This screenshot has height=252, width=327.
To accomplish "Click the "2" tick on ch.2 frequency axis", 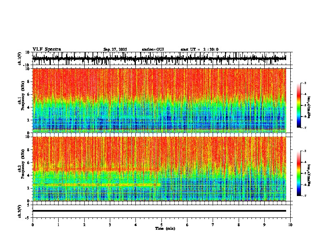I will coord(29,188).
